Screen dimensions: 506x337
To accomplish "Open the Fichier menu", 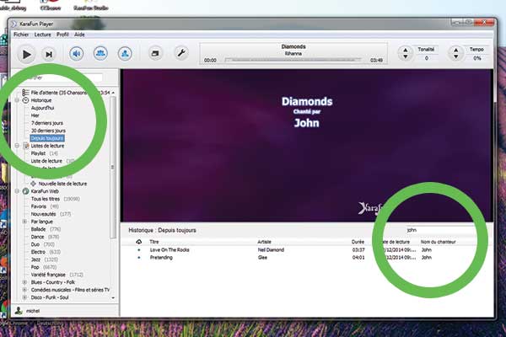I will pos(21,35).
